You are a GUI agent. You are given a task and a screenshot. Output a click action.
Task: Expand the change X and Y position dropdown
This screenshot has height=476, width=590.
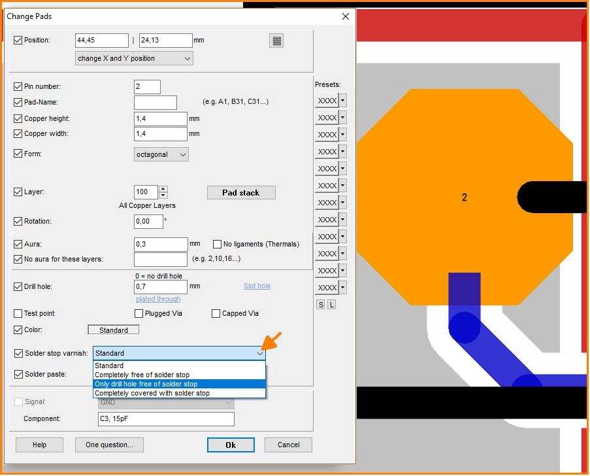[135, 59]
